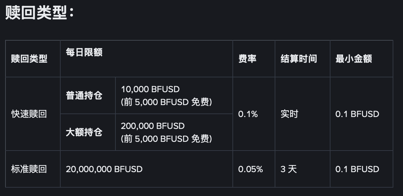Image resolution: width=403 pixels, height=196 pixels.
Task: Select the 赎回类型 table column header
Action: pyautogui.click(x=29, y=59)
